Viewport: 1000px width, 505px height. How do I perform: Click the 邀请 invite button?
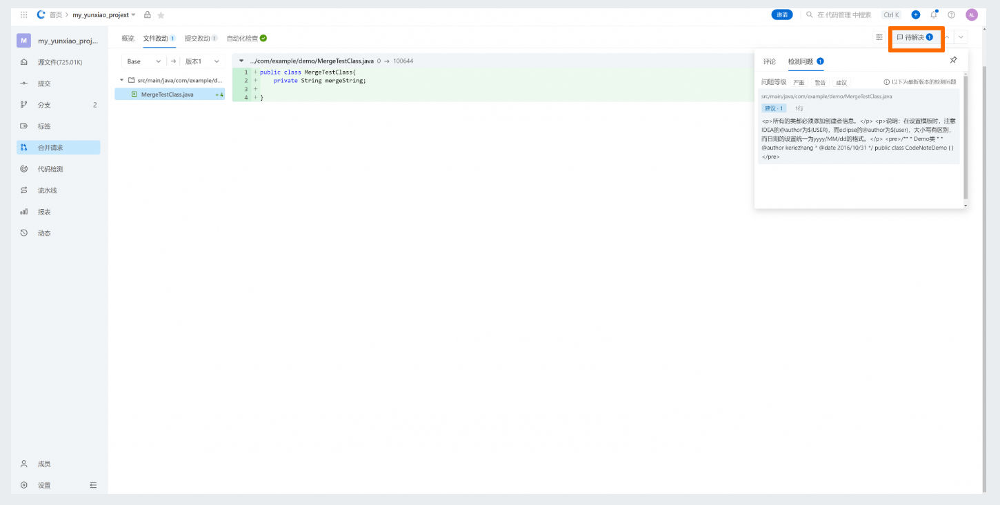point(782,14)
